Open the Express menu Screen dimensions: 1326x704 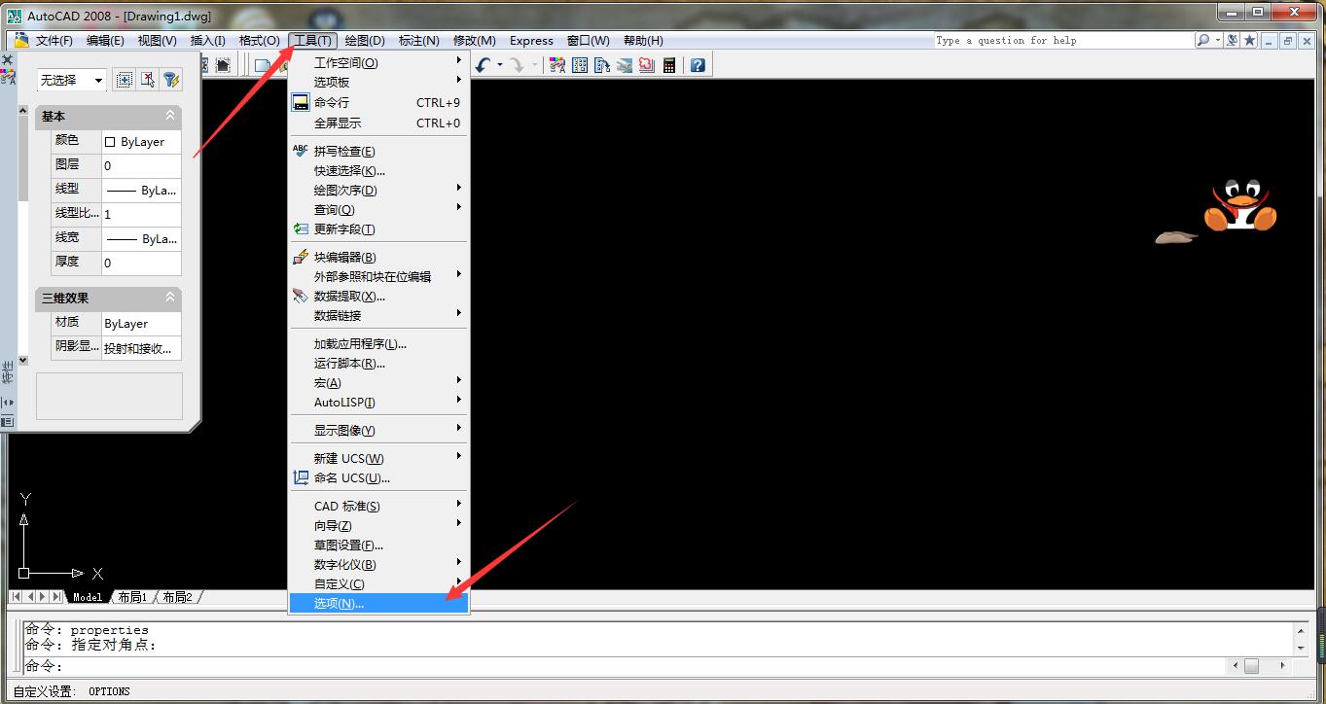(x=531, y=41)
